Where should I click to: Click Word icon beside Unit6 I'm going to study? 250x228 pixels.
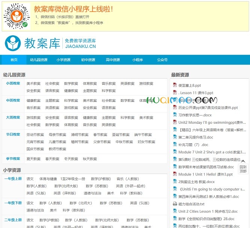tap(175, 189)
